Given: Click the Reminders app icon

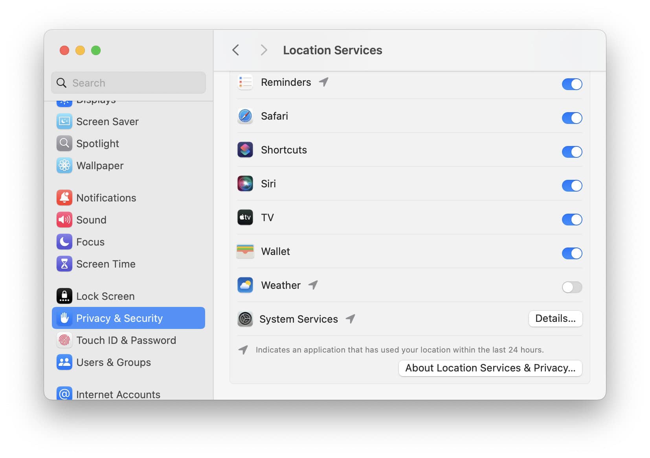Looking at the screenshot, I should coord(245,82).
